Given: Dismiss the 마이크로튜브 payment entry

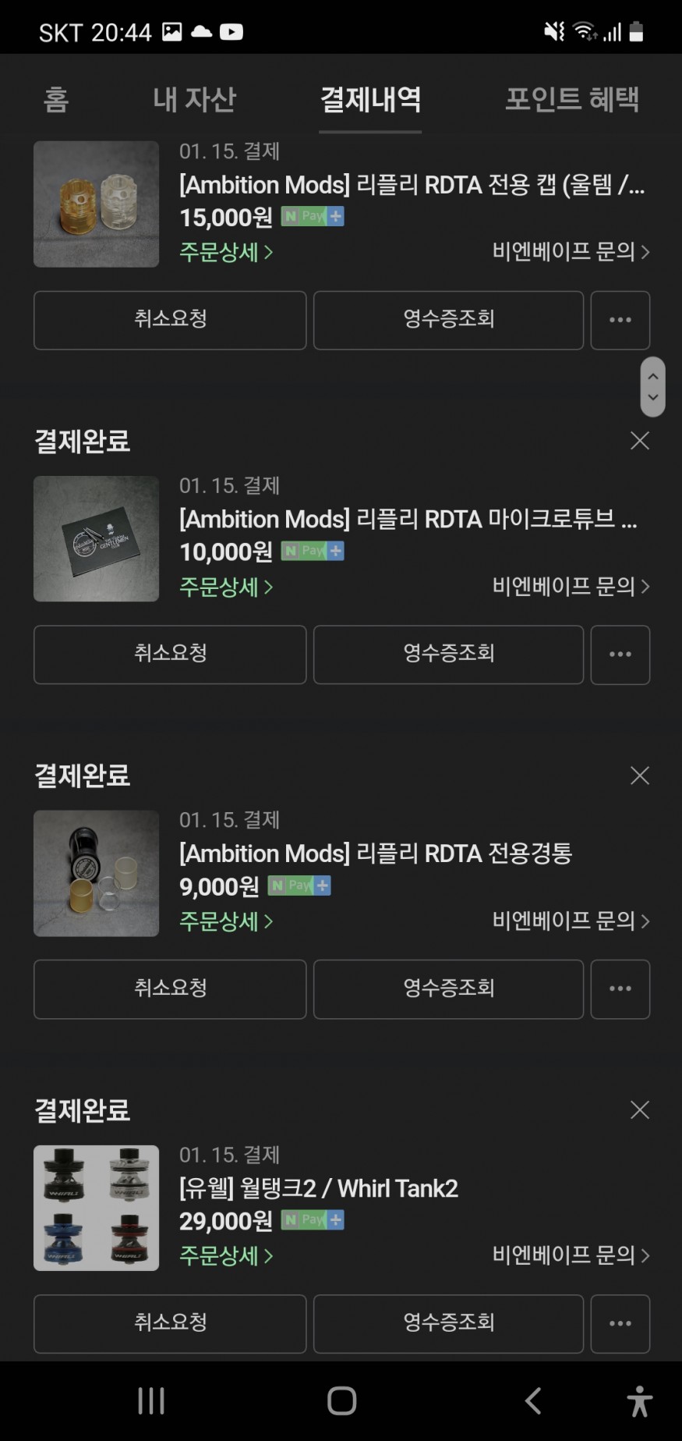Looking at the screenshot, I should tap(639, 441).
